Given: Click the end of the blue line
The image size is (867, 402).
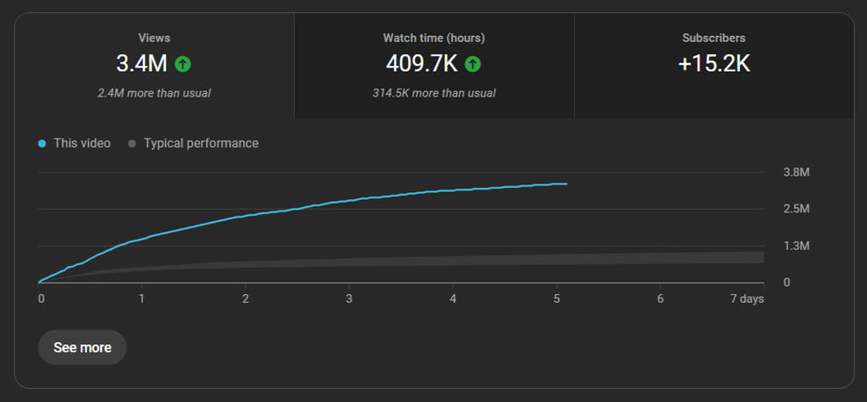Looking at the screenshot, I should point(566,183).
